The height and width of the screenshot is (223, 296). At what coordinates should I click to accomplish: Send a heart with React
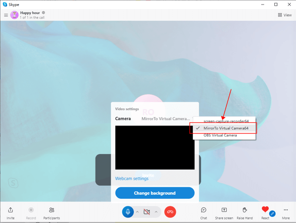point(265,209)
